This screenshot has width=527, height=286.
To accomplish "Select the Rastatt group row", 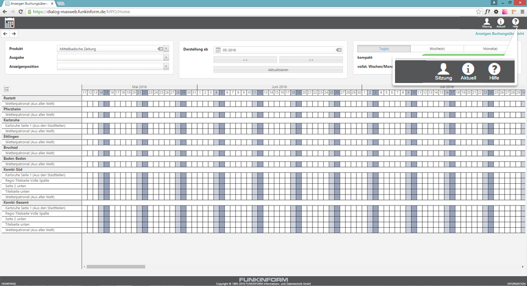I will point(42,98).
